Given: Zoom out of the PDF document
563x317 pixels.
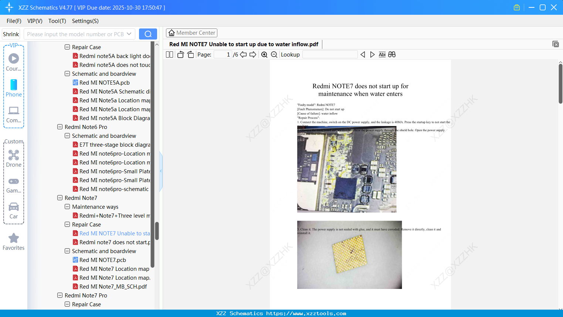Looking at the screenshot, I should pos(274,55).
